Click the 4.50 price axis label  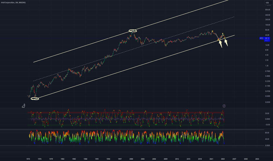[x=267, y=55]
